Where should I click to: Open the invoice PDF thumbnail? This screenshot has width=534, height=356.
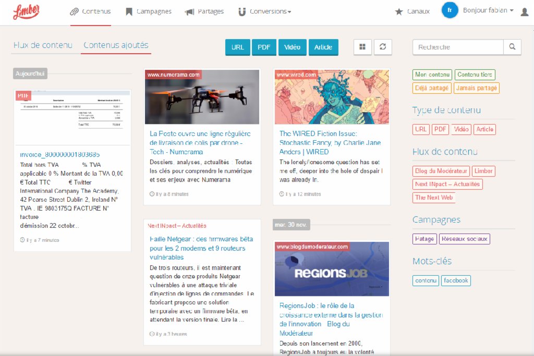click(x=72, y=117)
